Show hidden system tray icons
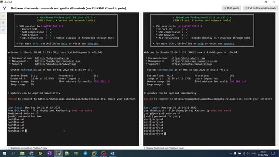The width and height of the screenshot is (279, 157). [231, 153]
